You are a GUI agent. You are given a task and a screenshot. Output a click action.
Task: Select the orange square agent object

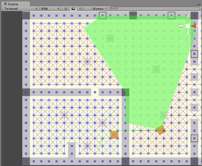pyautogui.click(x=114, y=135)
